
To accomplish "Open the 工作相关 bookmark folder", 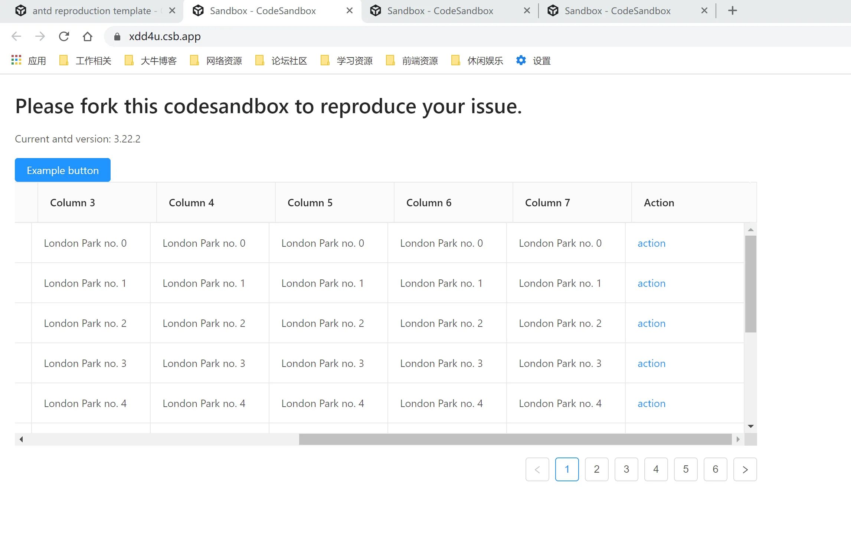I will pyautogui.click(x=86, y=60).
